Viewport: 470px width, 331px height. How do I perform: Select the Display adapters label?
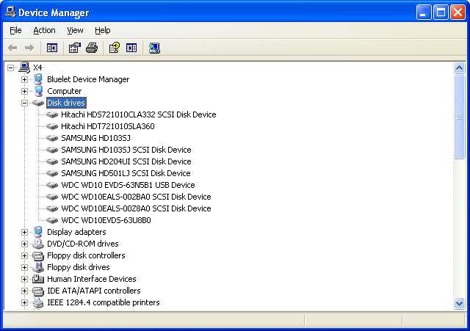(x=76, y=232)
